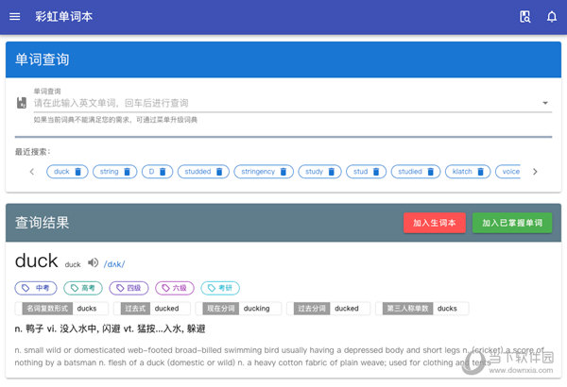Select recent search chip 'voice'

[508, 172]
